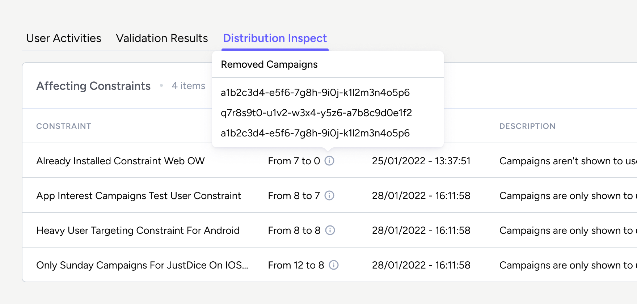
Task: Switch to the User Activities tab
Action: (64, 38)
